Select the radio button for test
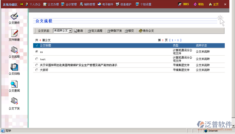This screenshot has width=235, height=134. point(37,59)
